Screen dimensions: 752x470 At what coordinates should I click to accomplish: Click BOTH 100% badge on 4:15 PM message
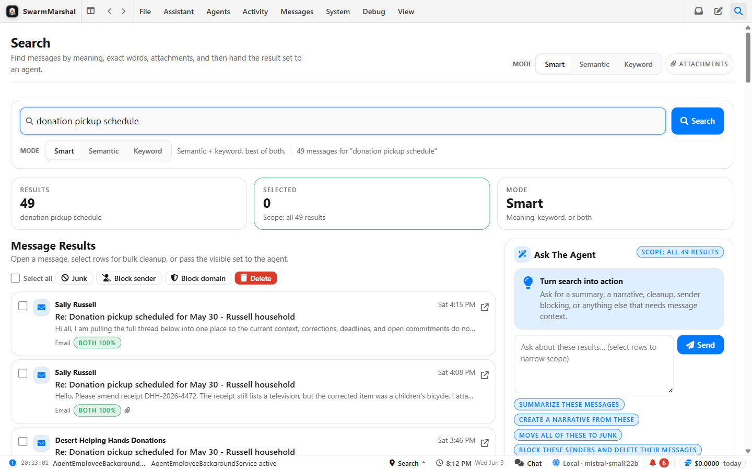tap(97, 343)
